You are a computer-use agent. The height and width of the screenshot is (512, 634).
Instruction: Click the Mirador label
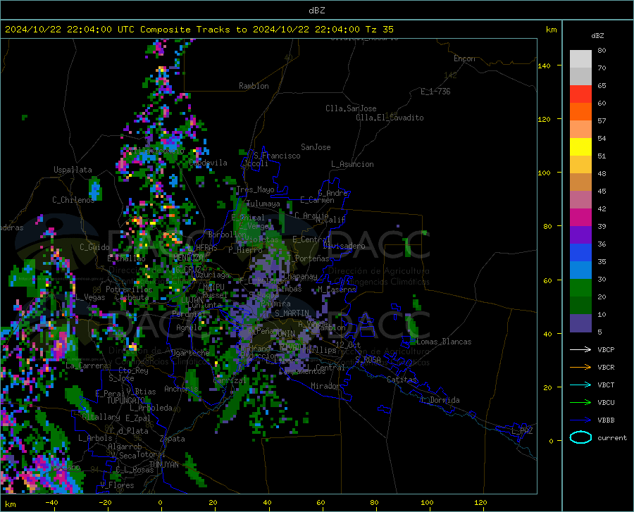pos(325,386)
